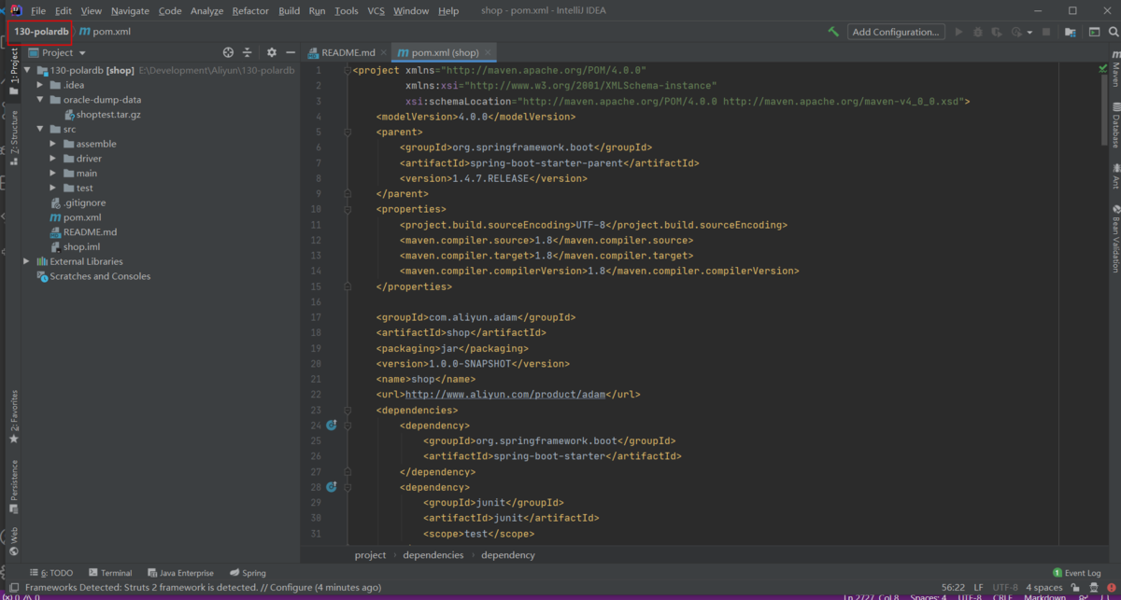Click the 'dependencies' editor breadcrumb

click(433, 555)
